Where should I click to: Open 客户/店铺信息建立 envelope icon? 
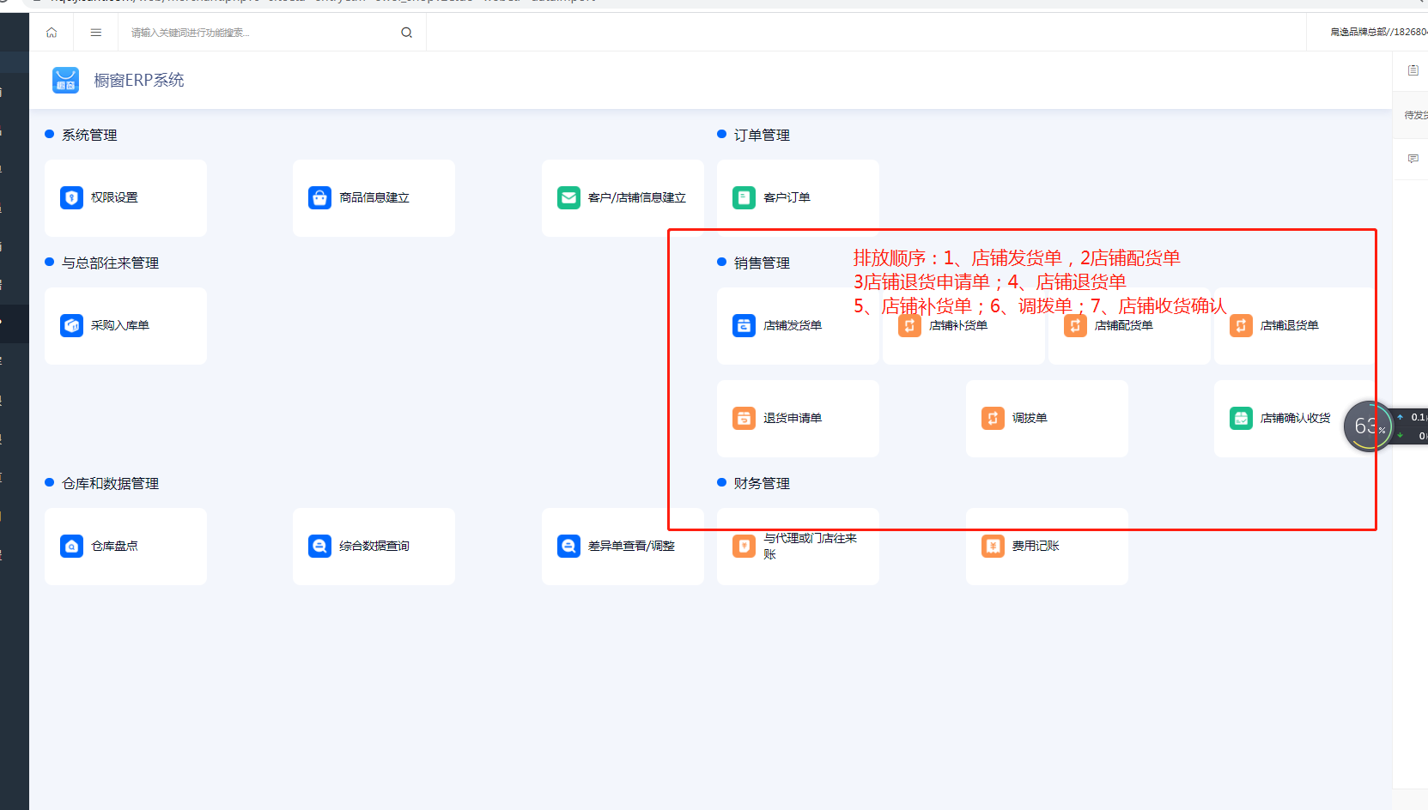point(568,198)
